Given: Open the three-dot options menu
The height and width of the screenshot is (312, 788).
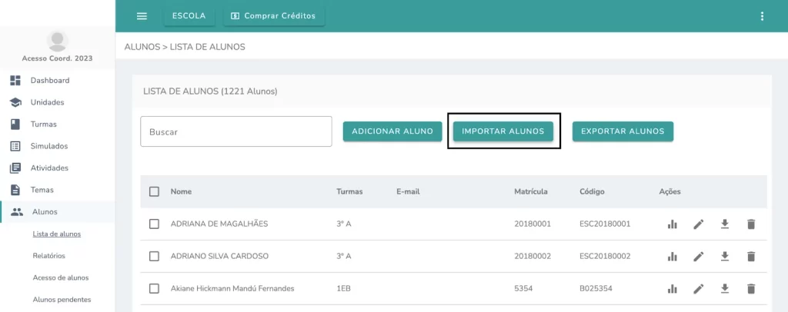Looking at the screenshot, I should [762, 16].
